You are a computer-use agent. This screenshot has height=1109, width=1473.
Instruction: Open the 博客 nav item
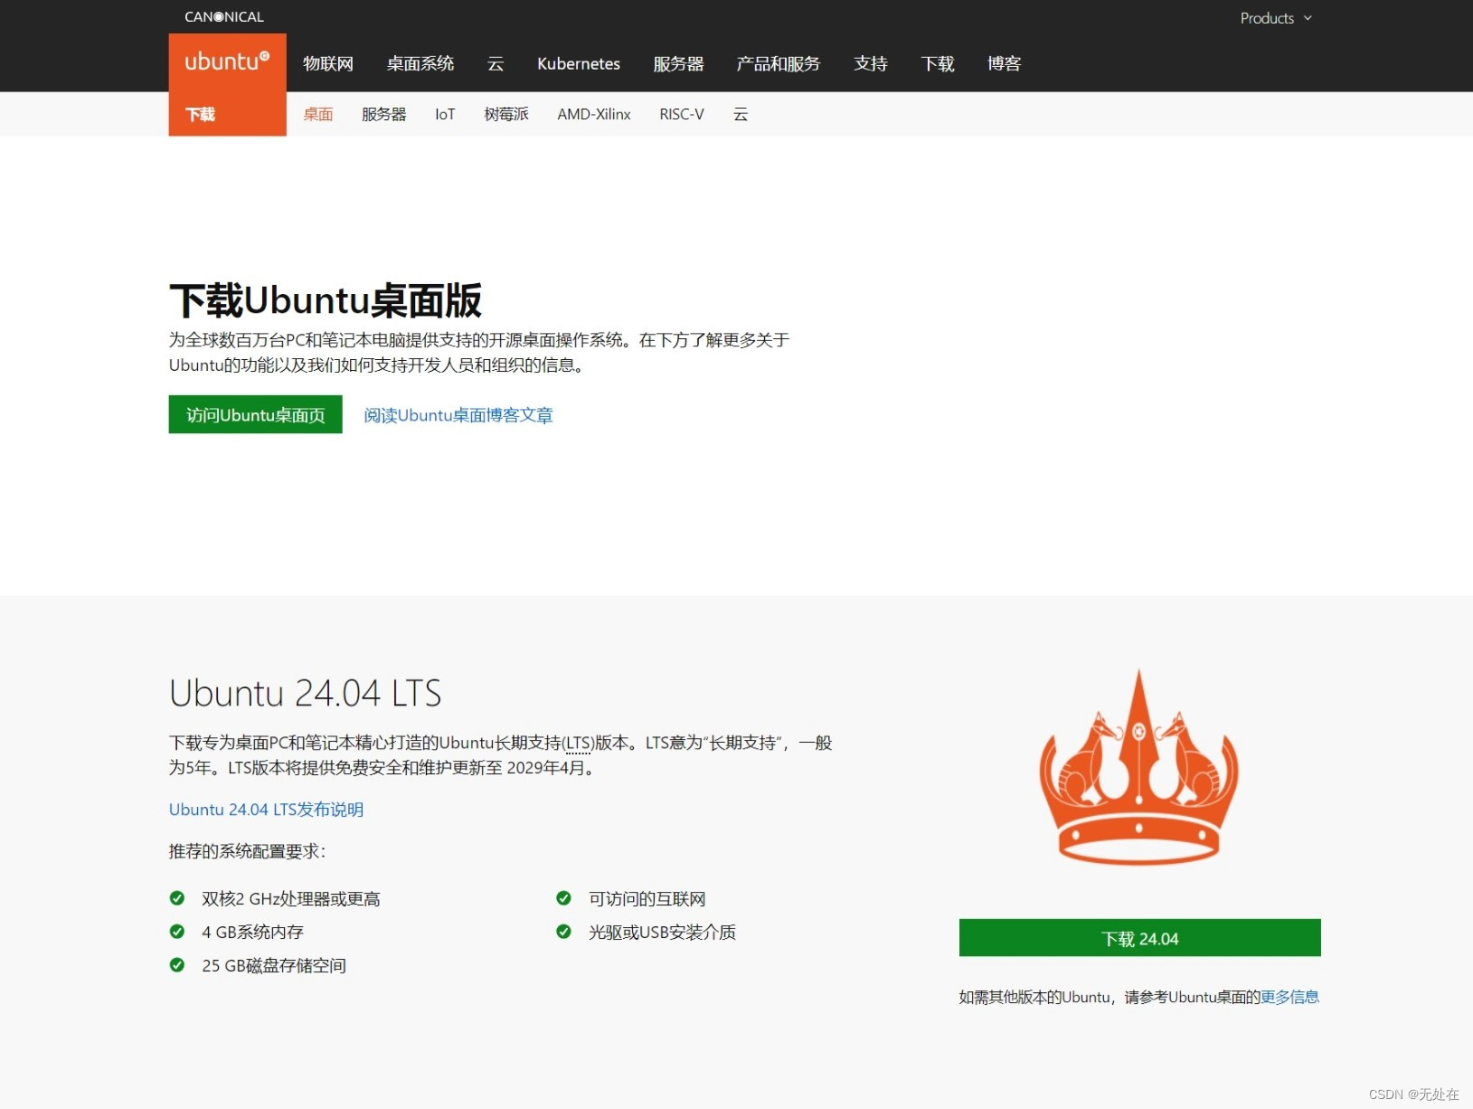(1005, 63)
